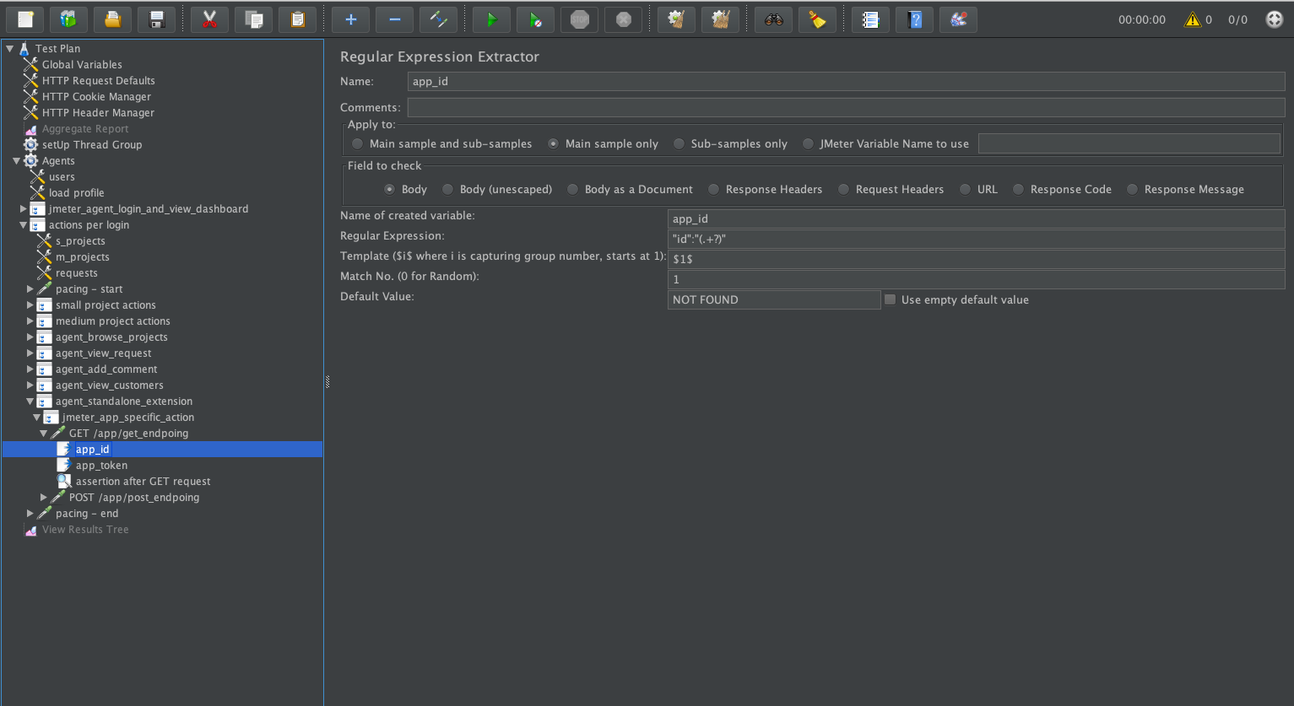Choose Response Headers as field to check
Image resolution: width=1294 pixels, height=706 pixels.
tap(713, 189)
